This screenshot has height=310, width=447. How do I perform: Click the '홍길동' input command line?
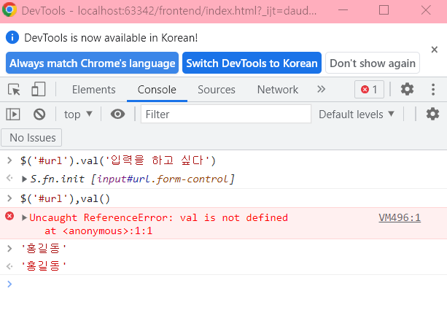43,248
